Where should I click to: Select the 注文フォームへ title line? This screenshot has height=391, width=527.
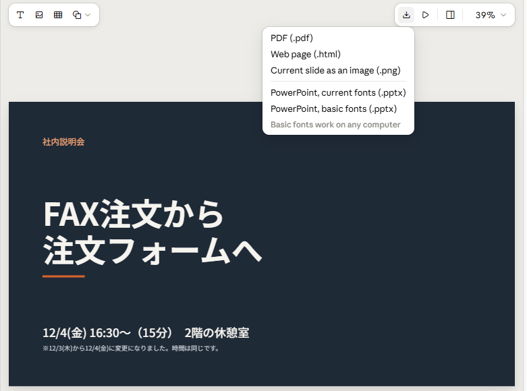(152, 251)
